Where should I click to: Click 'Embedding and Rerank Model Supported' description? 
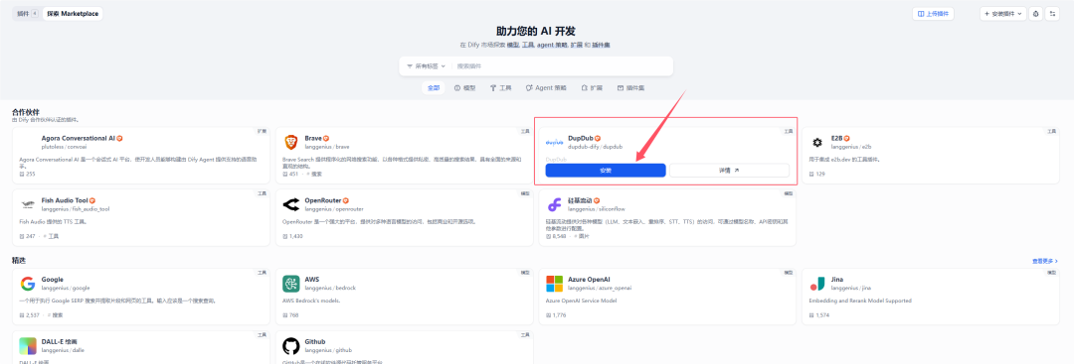tap(859, 301)
